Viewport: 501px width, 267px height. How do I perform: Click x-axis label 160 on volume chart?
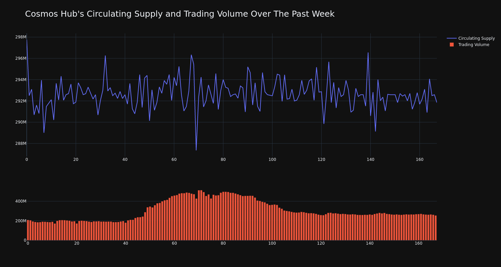419,243
